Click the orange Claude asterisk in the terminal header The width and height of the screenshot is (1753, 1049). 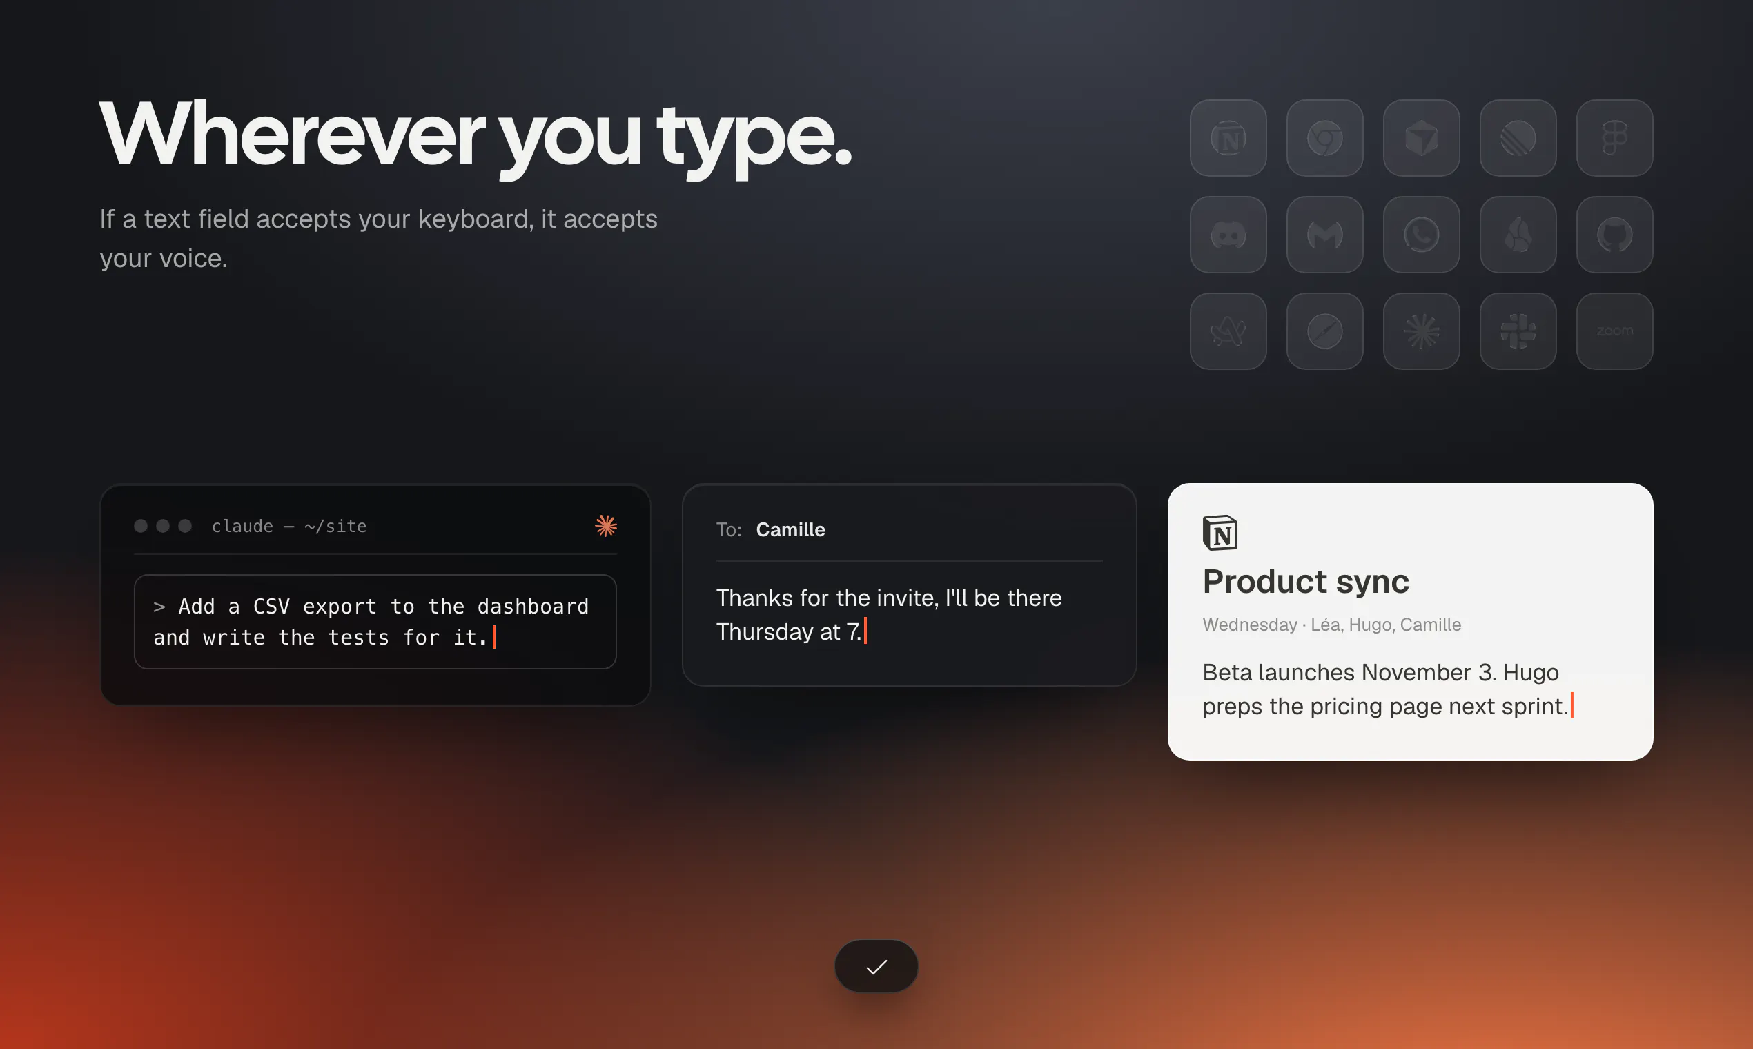606,526
